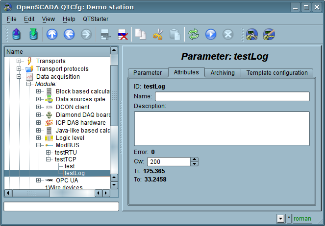Image resolution: width=325 pixels, height=226 pixels.
Task: Click the roman user label in status bar
Action: point(302,219)
